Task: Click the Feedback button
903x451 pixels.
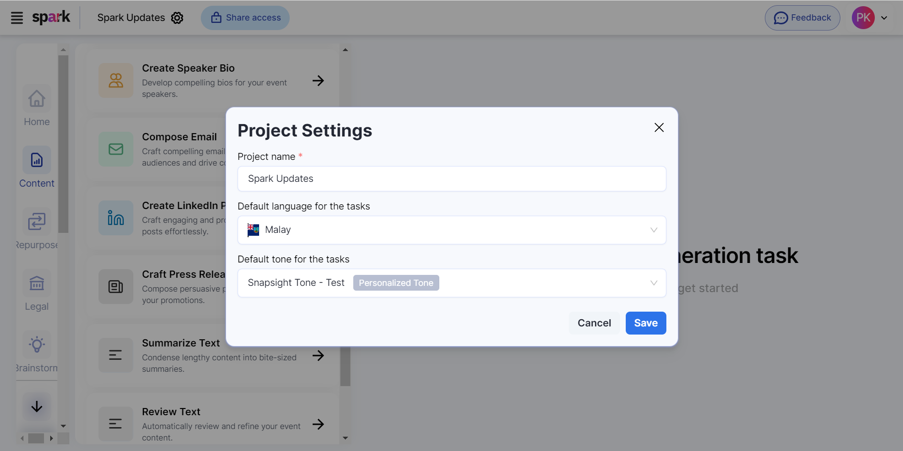Action: (802, 18)
